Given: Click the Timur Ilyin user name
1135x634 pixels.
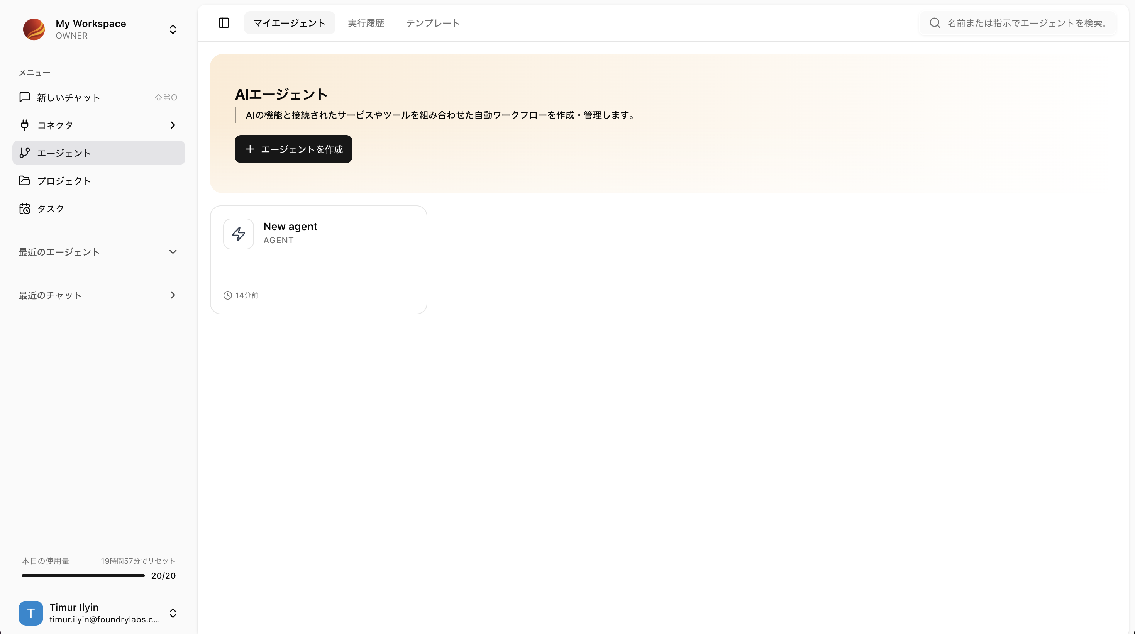Looking at the screenshot, I should 74,607.
